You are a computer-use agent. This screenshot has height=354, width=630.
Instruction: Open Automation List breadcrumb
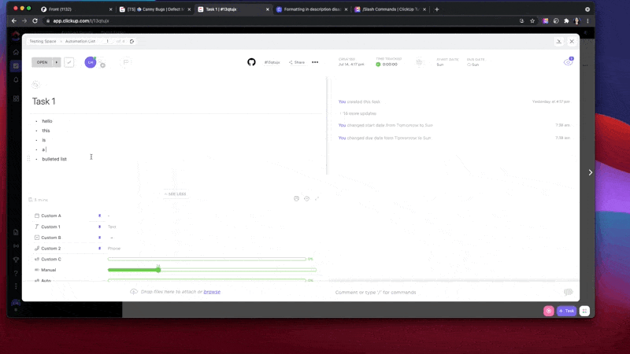pyautogui.click(x=80, y=42)
